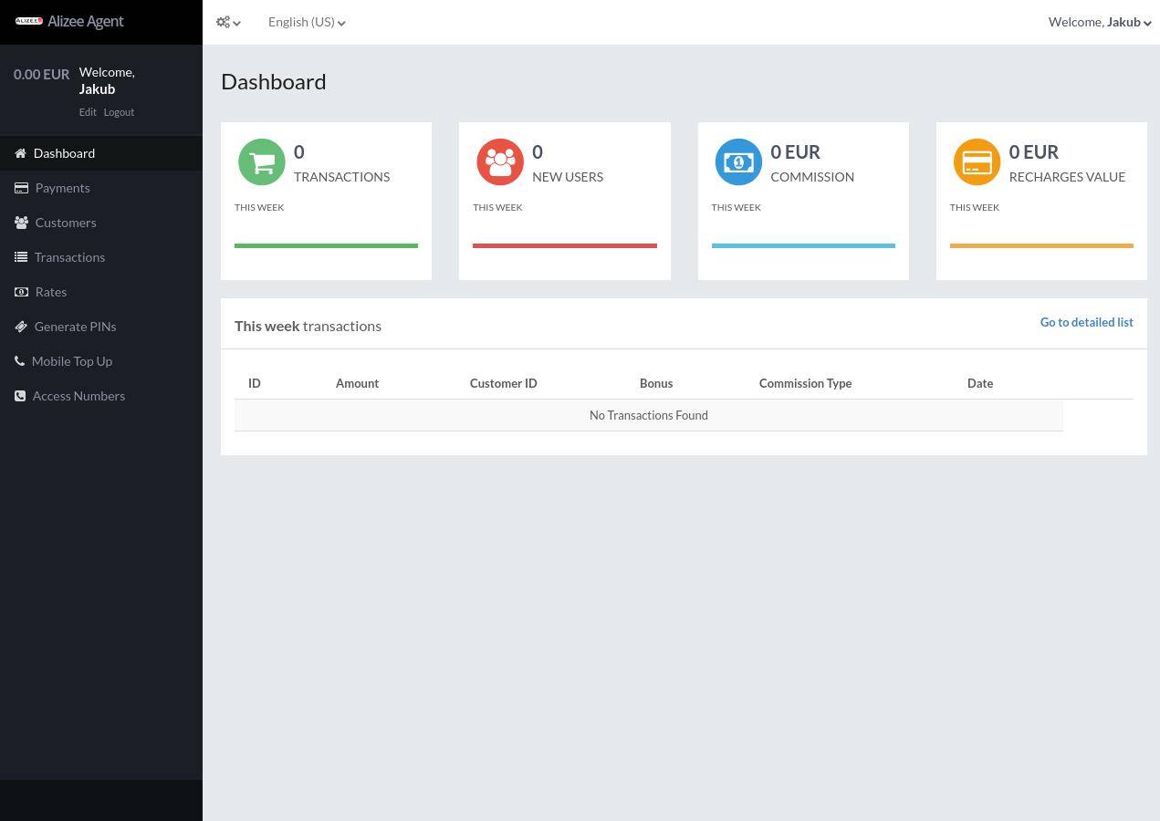Click the green transactions progress bar
The height and width of the screenshot is (821, 1160).
pyautogui.click(x=326, y=245)
